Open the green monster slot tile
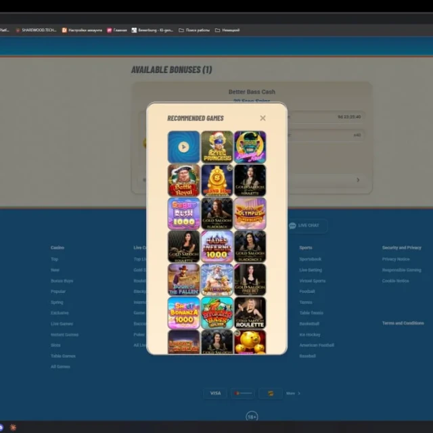 [x=250, y=147]
